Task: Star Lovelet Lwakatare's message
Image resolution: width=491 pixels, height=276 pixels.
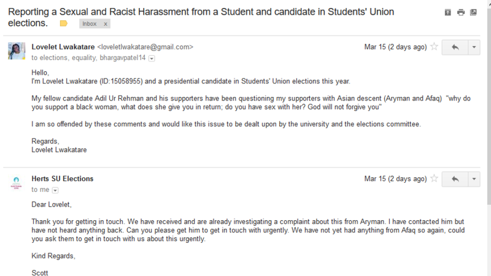Action: (435, 47)
